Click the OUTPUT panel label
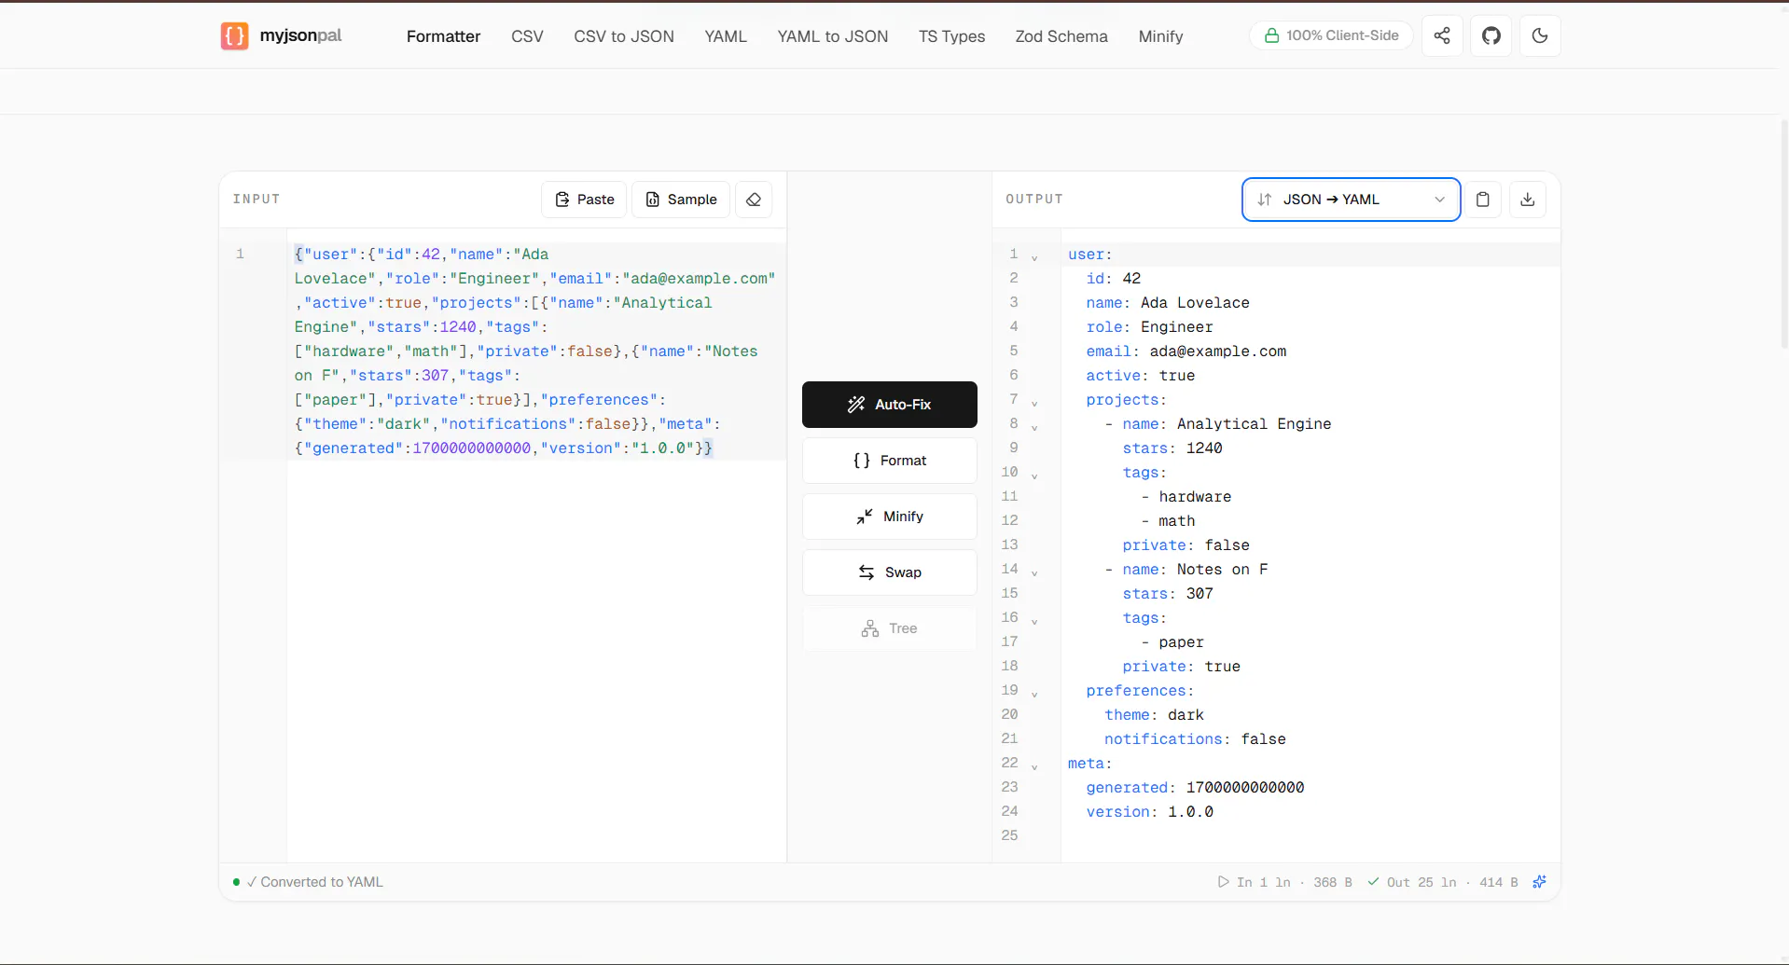1789x965 pixels. click(1033, 200)
